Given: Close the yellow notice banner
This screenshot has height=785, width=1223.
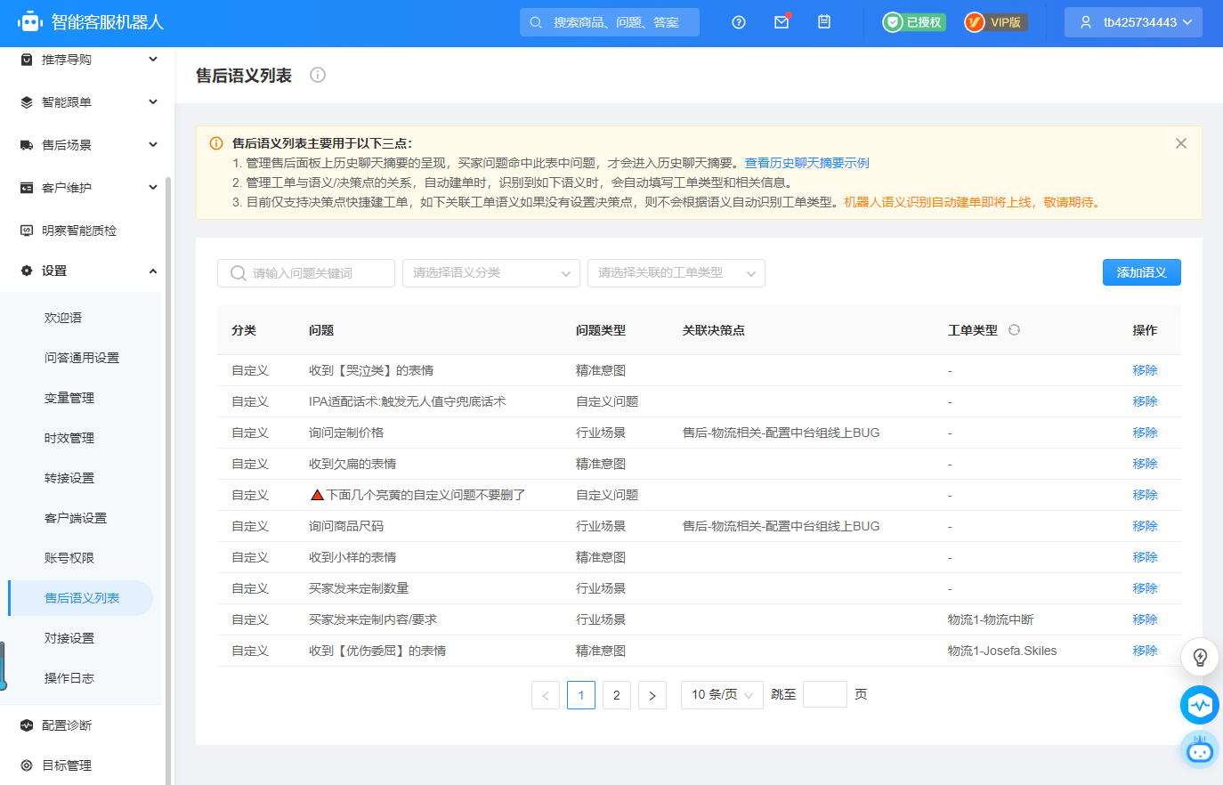Looking at the screenshot, I should [1181, 143].
